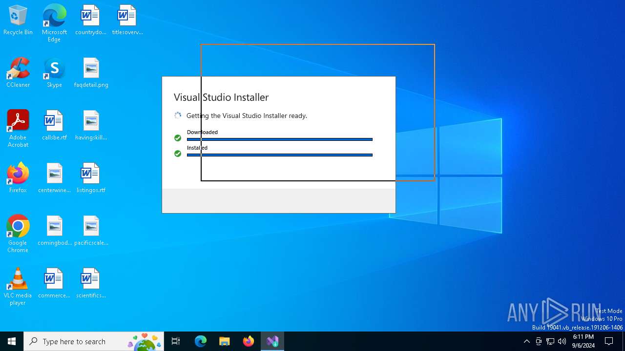Click the Downloaded progress bar
The width and height of the screenshot is (625, 351).
click(x=280, y=139)
